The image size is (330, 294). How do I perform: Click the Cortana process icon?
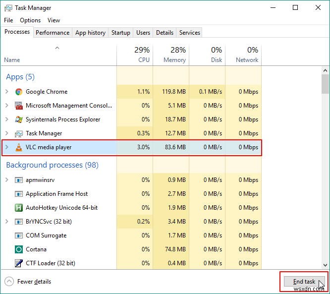click(x=19, y=249)
